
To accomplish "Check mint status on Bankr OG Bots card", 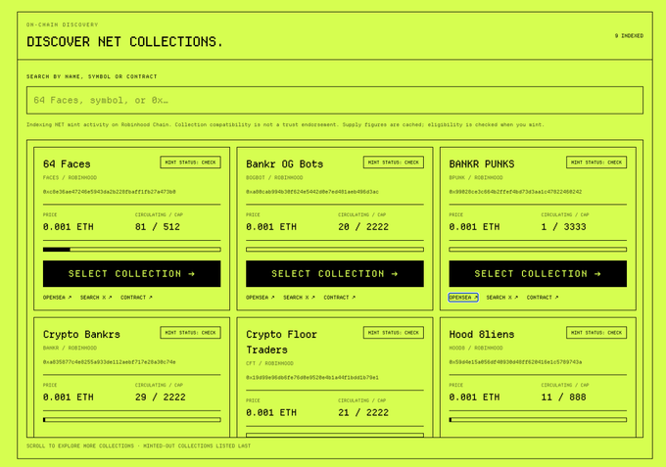I will click(x=394, y=163).
